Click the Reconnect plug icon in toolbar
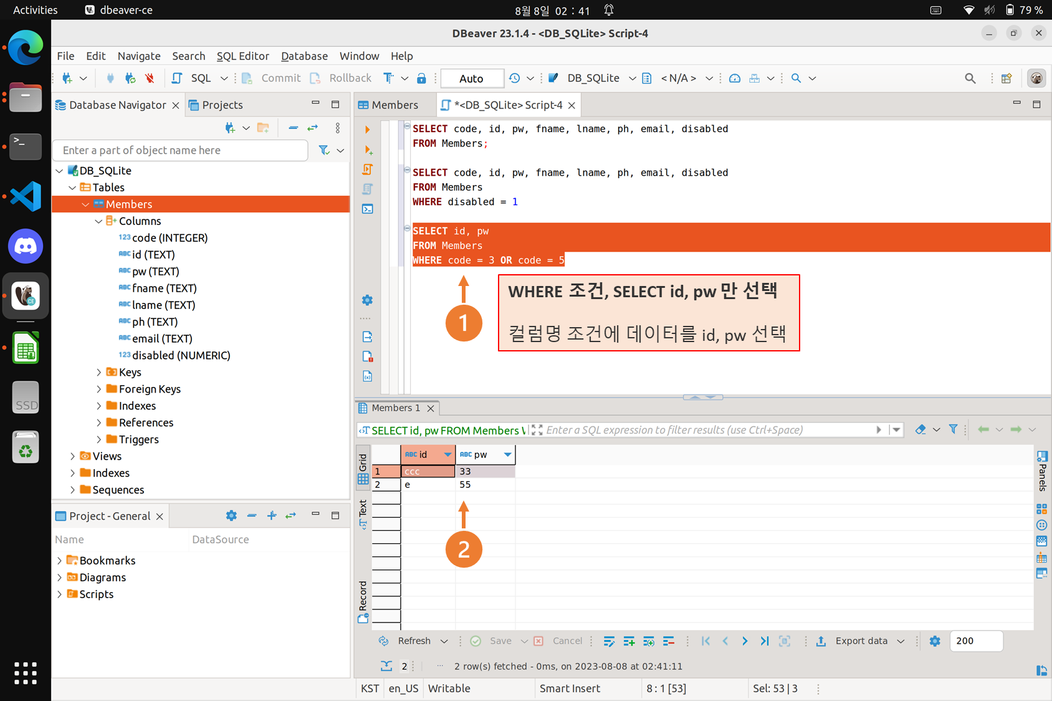 click(x=130, y=78)
